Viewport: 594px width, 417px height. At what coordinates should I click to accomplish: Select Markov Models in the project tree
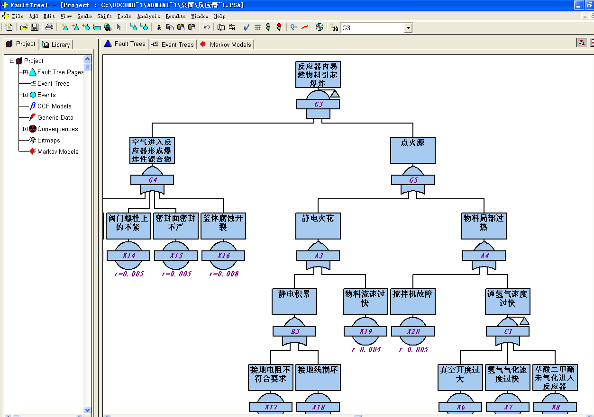tap(58, 151)
